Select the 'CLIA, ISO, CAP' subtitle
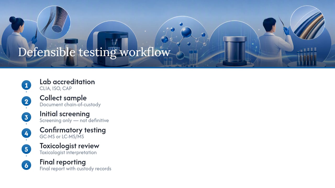Screen dimensions: 335x188 point(56,89)
